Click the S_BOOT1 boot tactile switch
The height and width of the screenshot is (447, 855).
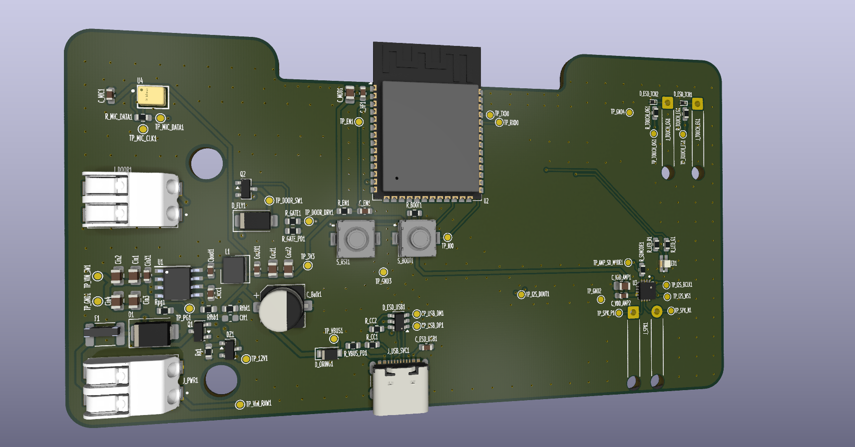pyautogui.click(x=419, y=238)
